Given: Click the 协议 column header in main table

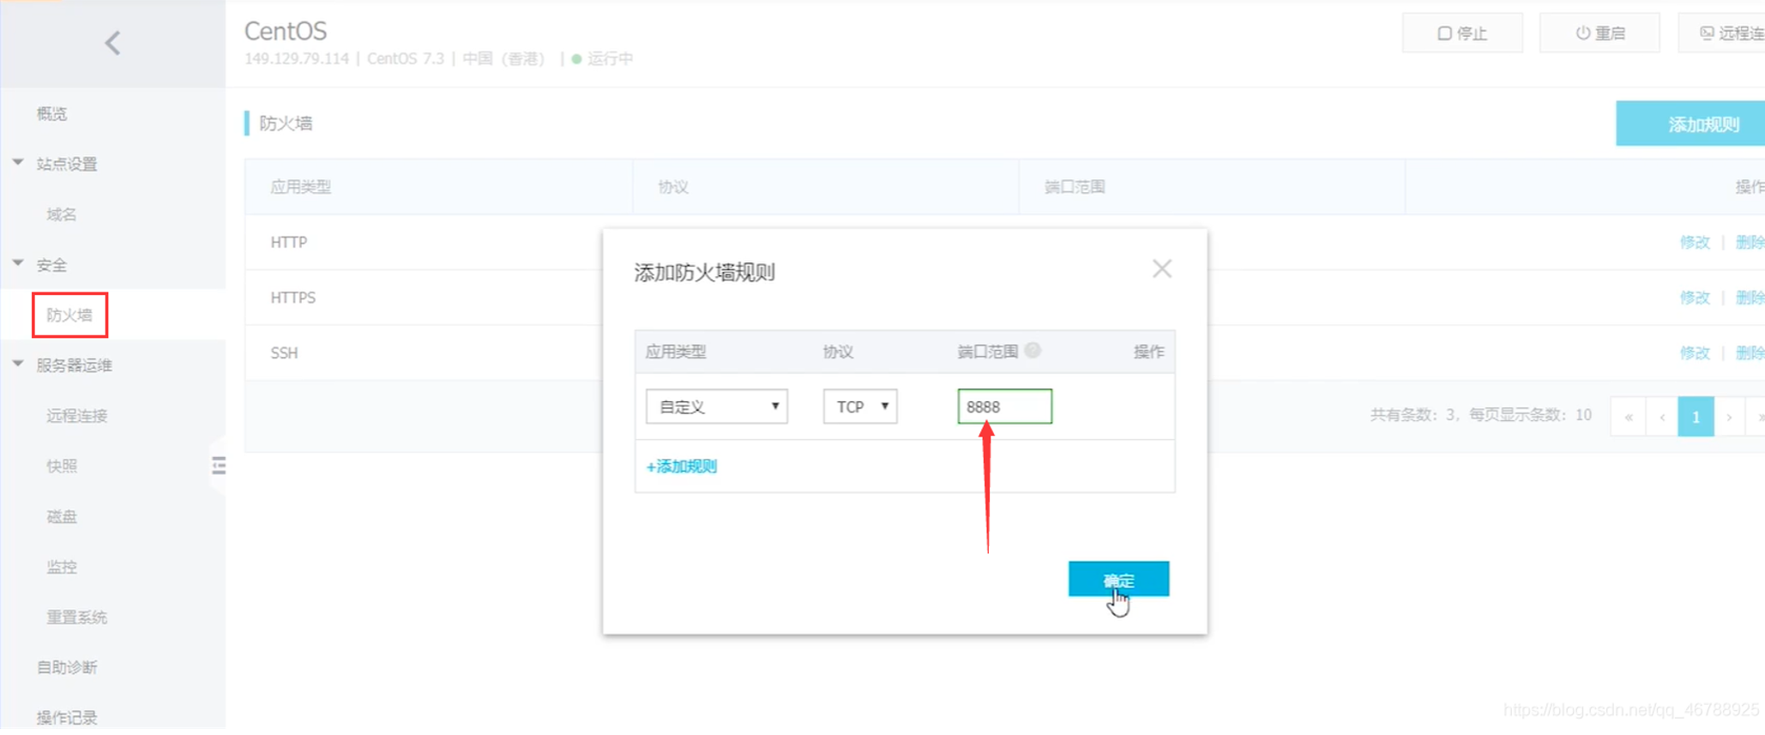Looking at the screenshot, I should (673, 187).
